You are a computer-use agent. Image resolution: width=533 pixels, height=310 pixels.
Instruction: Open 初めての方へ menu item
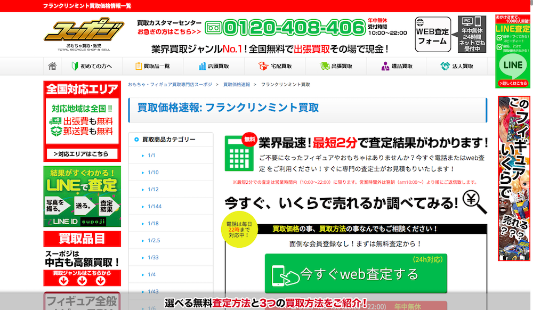tap(92, 66)
